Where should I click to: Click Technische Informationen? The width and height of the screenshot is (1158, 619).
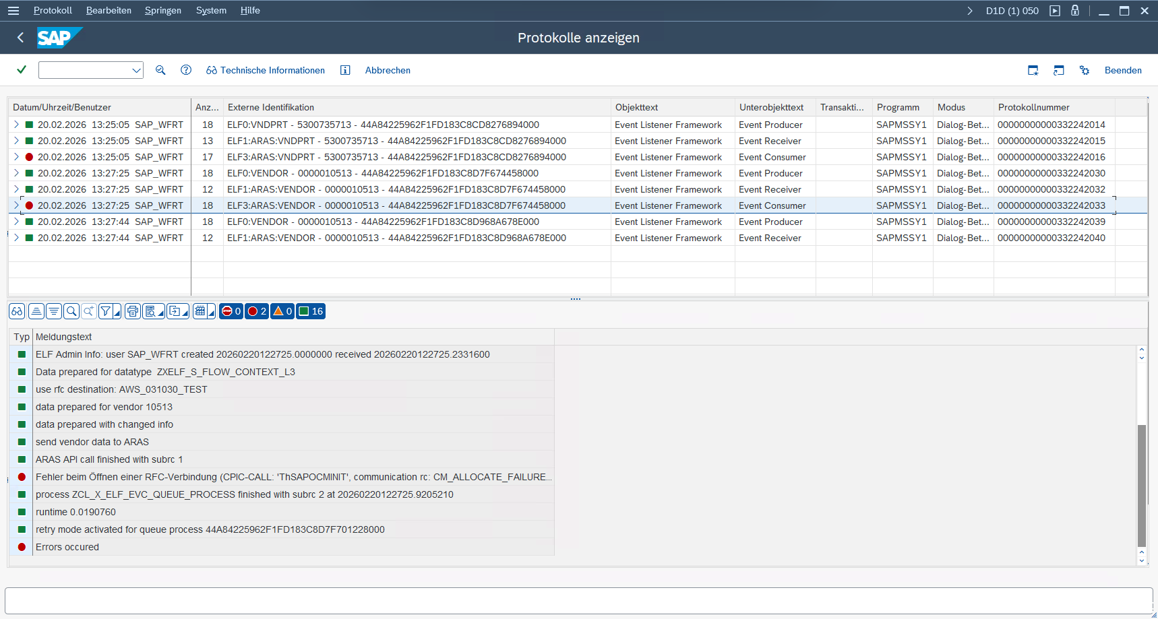pyautogui.click(x=266, y=70)
